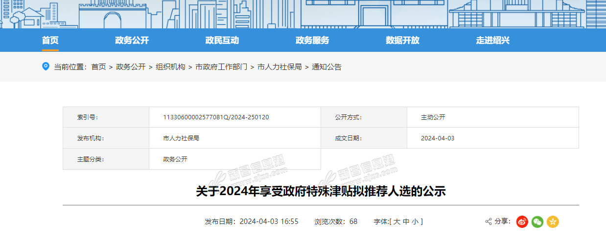Screen dimensions: 606x244
Task: Navigate to 市人力社保局 breadcrumb
Action: pos(280,67)
